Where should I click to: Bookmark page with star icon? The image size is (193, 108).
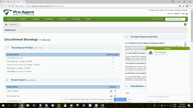click(x=183, y=6)
